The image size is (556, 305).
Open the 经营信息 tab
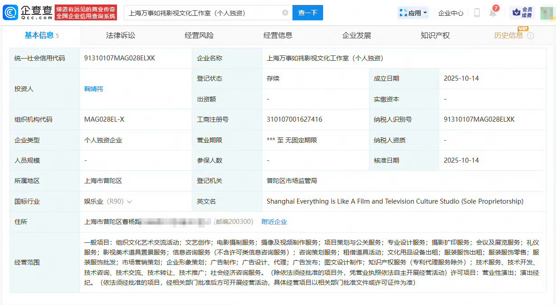278,36
